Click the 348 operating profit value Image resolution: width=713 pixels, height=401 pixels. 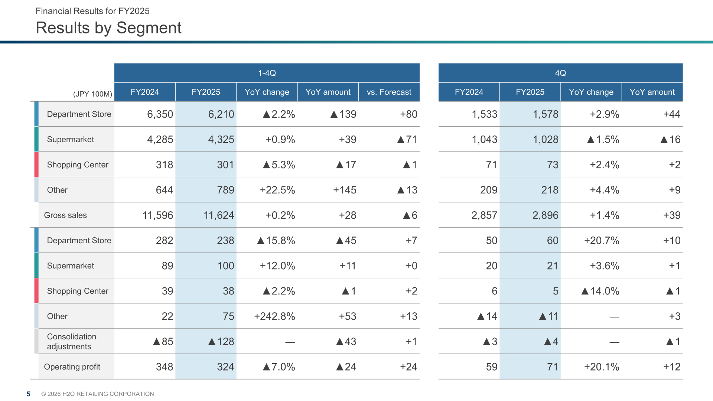[x=165, y=367]
